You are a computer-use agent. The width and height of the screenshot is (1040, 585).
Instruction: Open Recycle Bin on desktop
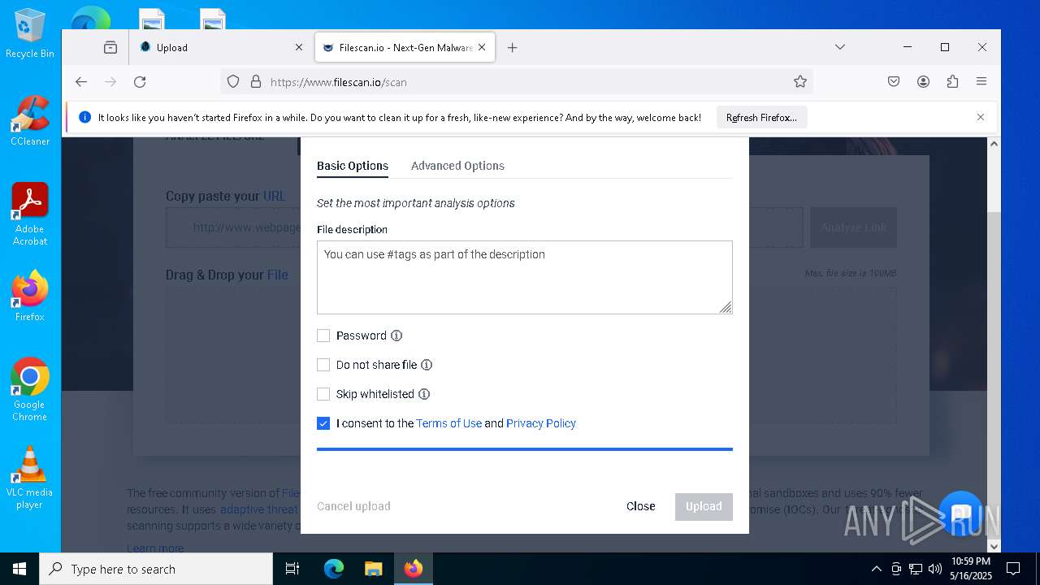coord(29,34)
